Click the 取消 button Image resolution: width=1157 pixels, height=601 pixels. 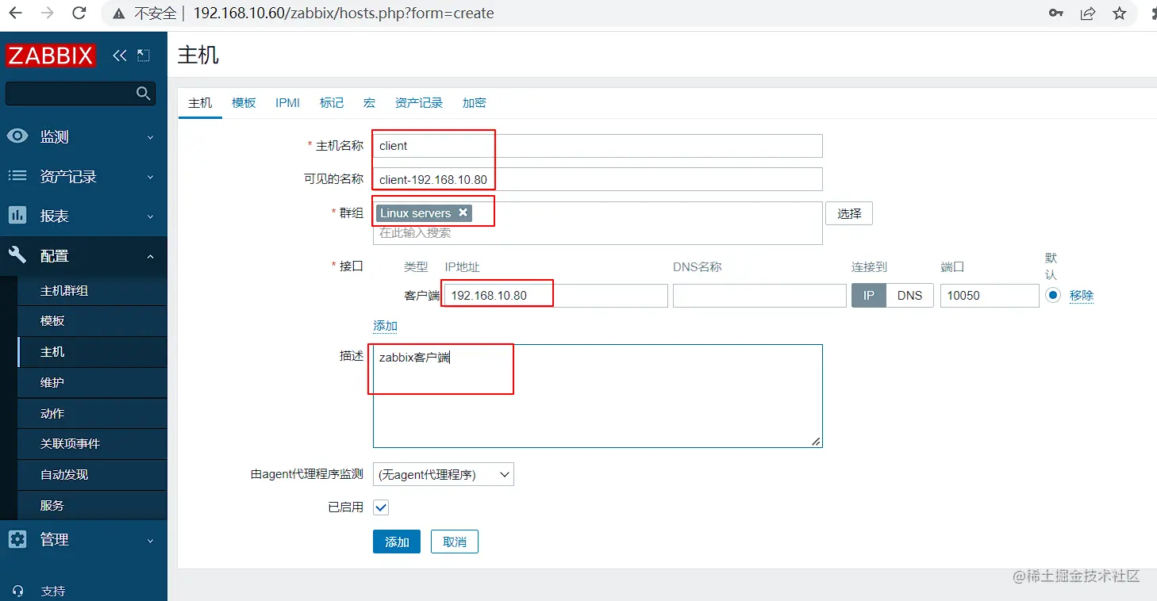click(x=455, y=542)
